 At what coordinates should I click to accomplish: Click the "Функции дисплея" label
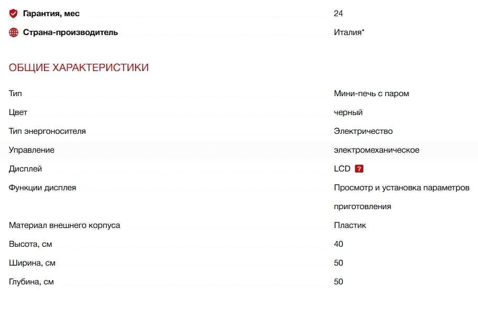pos(42,188)
